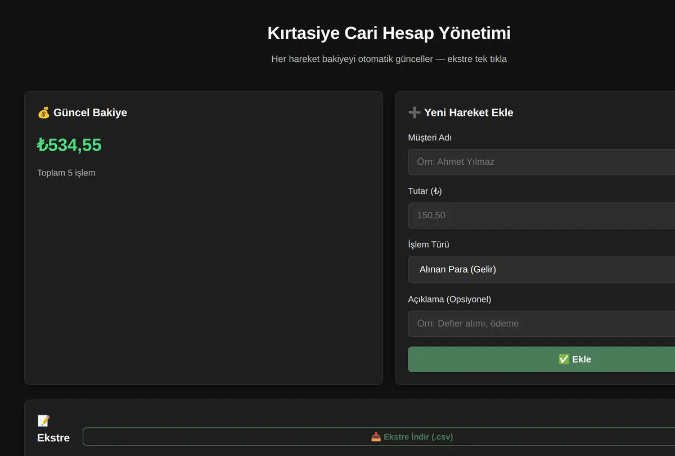Click the Müşteri Adı label
The height and width of the screenshot is (456, 675).
[x=430, y=138]
